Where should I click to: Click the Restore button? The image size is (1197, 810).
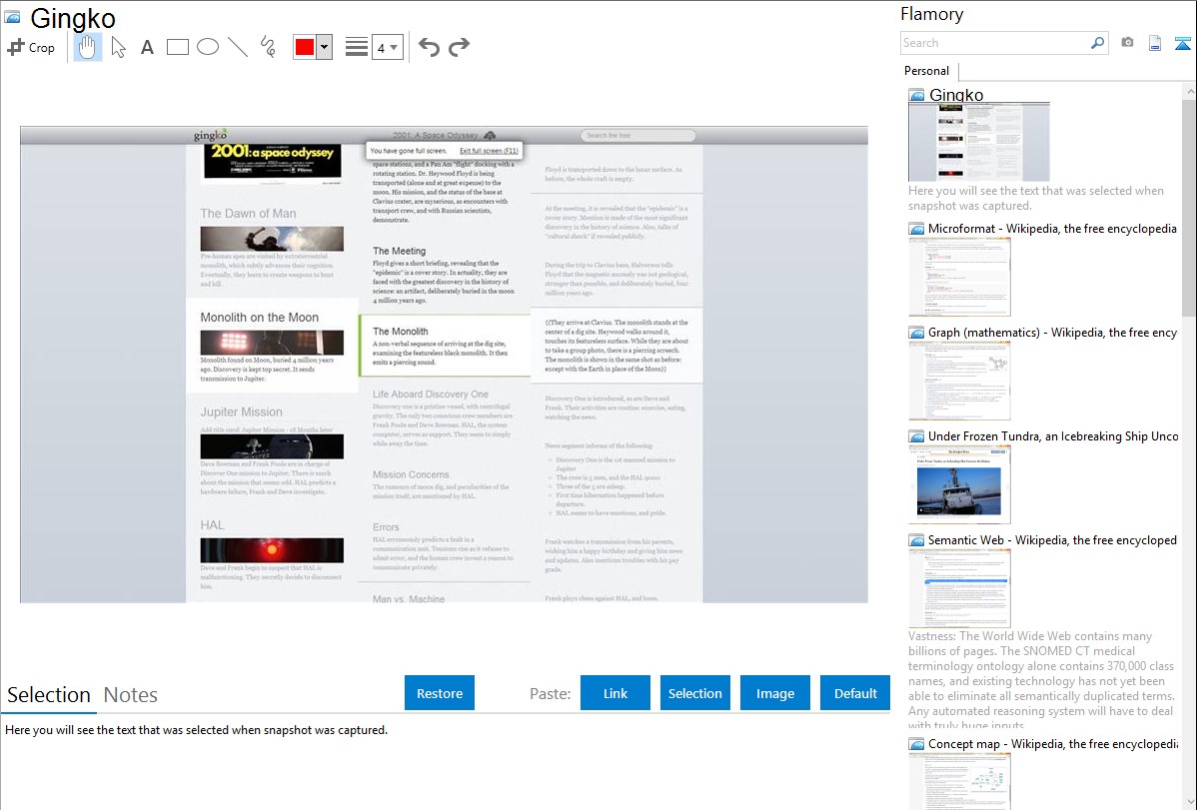pos(440,693)
